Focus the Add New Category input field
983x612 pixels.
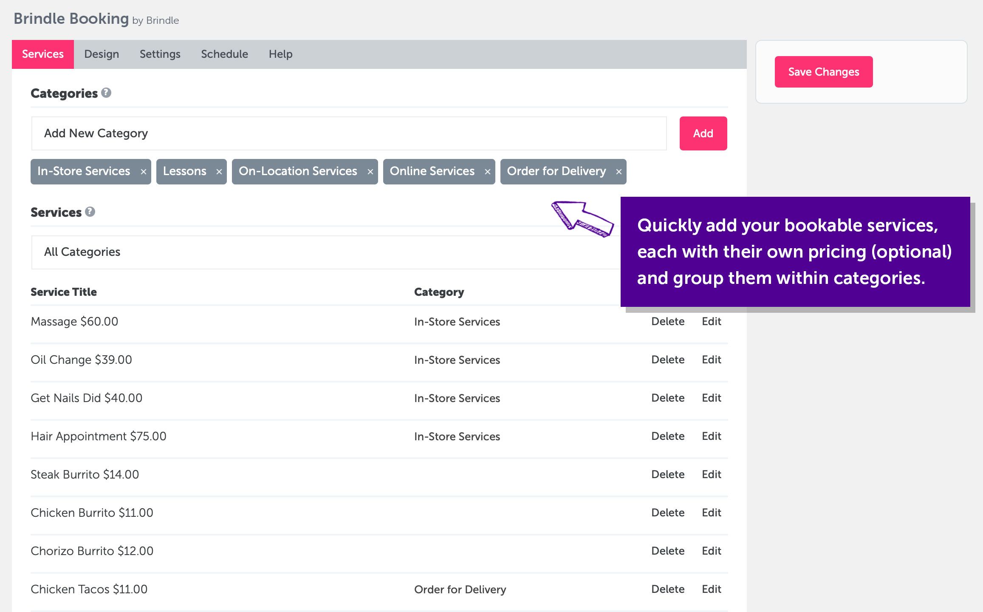pos(349,133)
